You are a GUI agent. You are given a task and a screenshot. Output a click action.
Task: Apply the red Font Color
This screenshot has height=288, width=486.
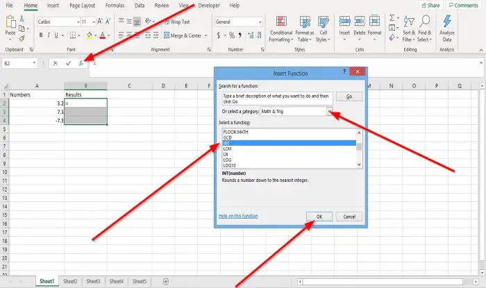click(103, 35)
